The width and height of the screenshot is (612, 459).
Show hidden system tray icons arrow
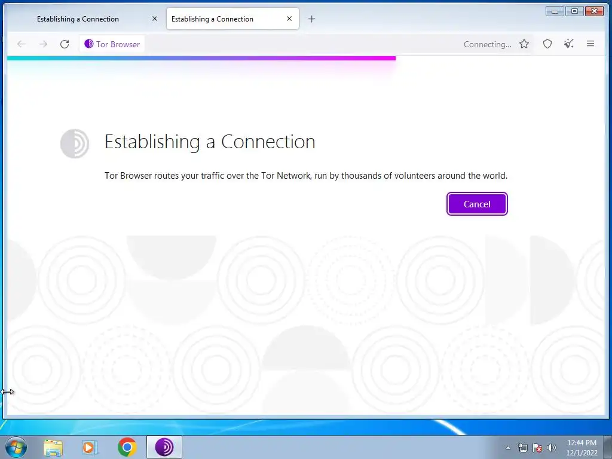pos(508,448)
